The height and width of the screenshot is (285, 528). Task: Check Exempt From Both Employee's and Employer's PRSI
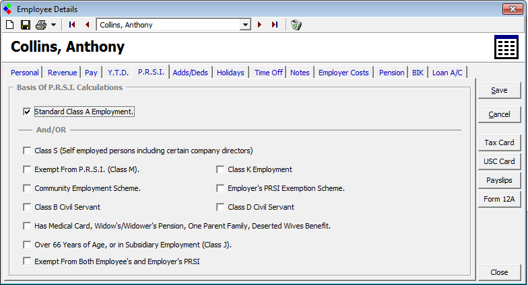click(27, 261)
